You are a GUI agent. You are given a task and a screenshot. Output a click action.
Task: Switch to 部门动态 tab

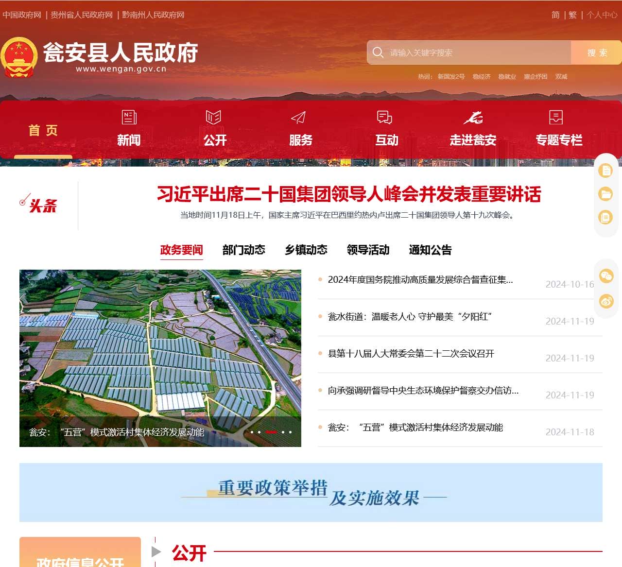(243, 250)
